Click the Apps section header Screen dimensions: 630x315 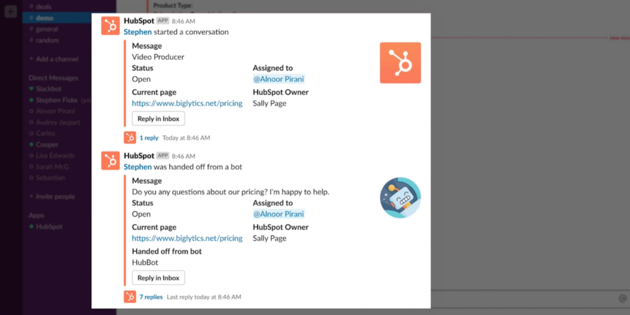point(36,215)
